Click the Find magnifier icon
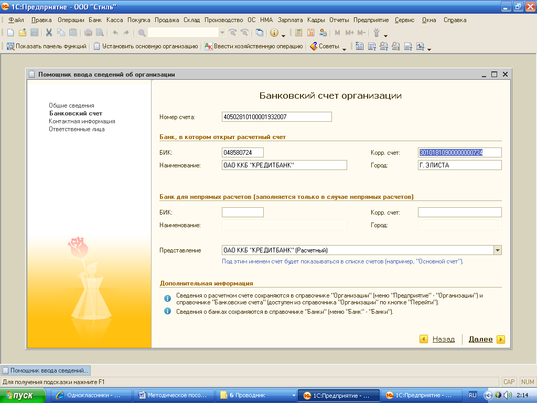 tap(142, 33)
